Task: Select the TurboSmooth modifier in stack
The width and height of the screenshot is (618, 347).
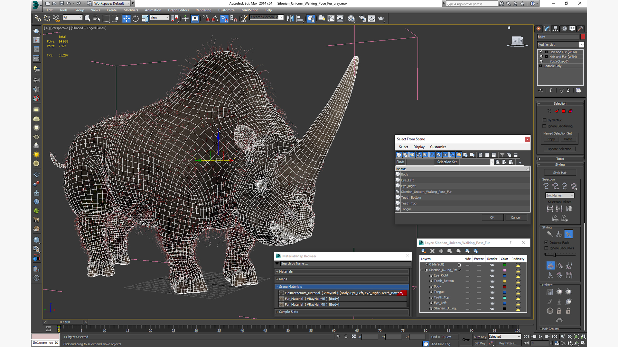Action: pos(558,61)
